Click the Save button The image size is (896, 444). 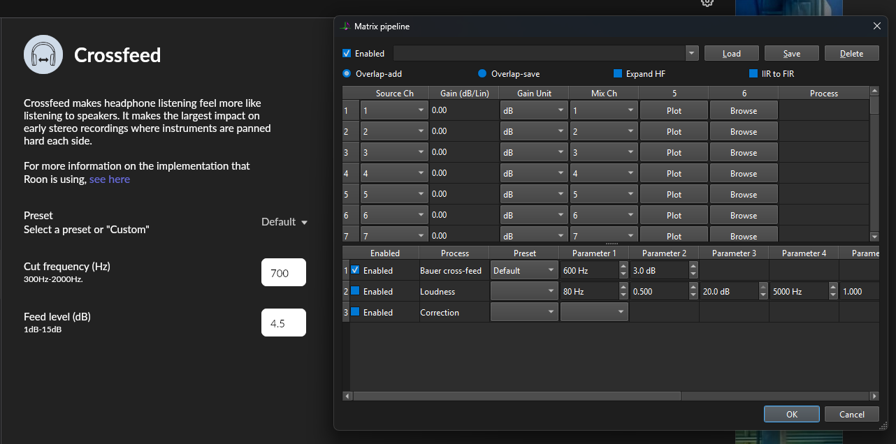(x=792, y=53)
